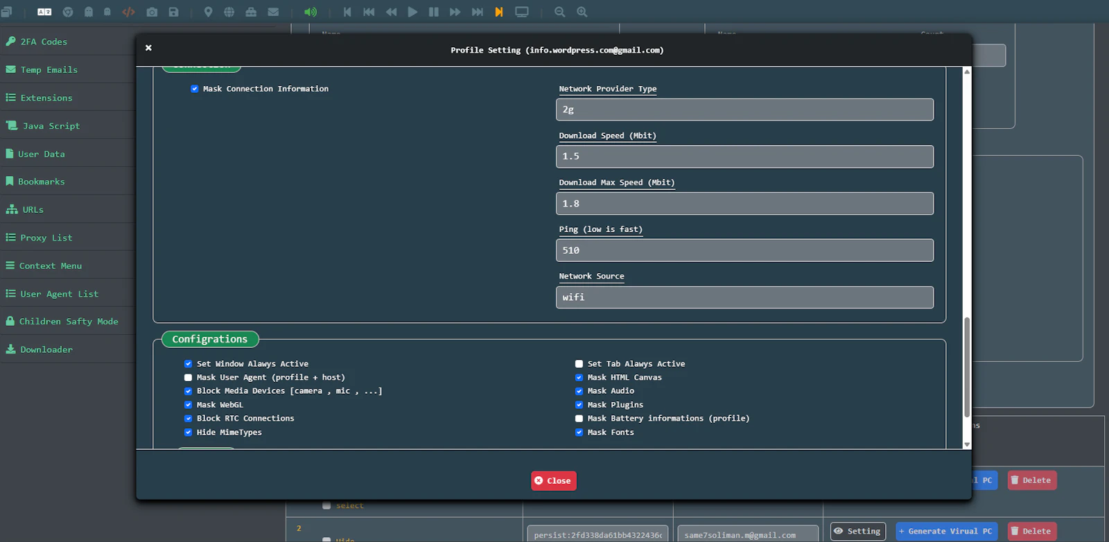Open Temp Emails in the sidebar
The image size is (1109, 542).
[67, 70]
